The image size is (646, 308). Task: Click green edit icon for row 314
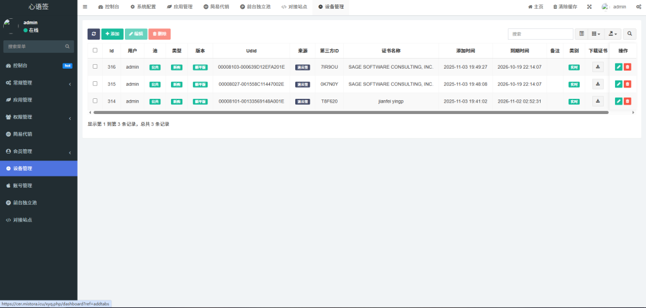tap(618, 101)
